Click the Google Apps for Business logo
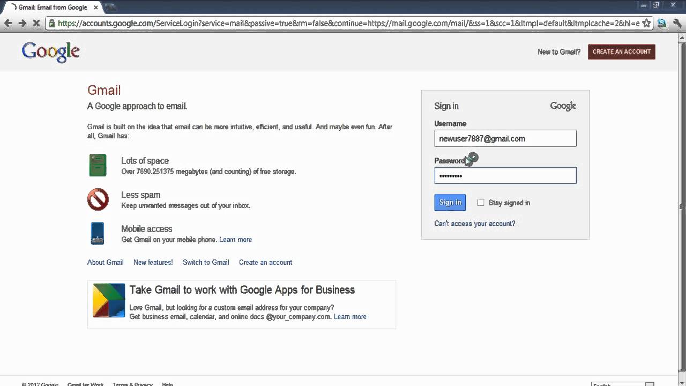The height and width of the screenshot is (386, 686). 109,300
